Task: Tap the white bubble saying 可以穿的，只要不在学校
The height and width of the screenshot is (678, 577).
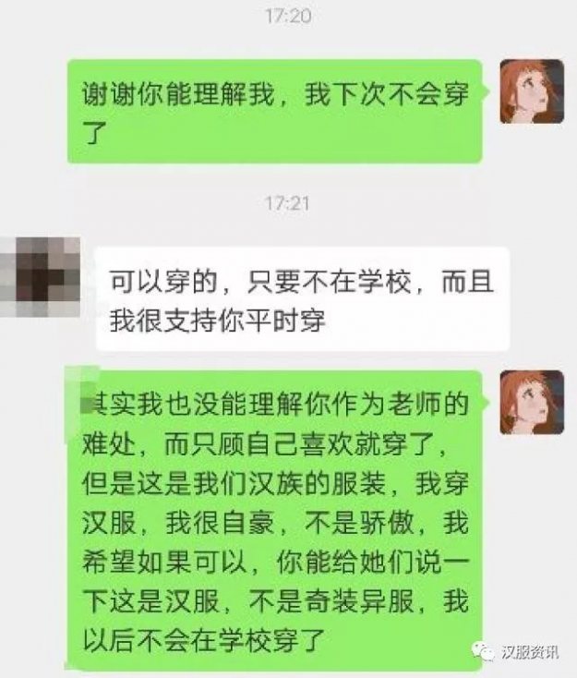Action: pos(303,299)
